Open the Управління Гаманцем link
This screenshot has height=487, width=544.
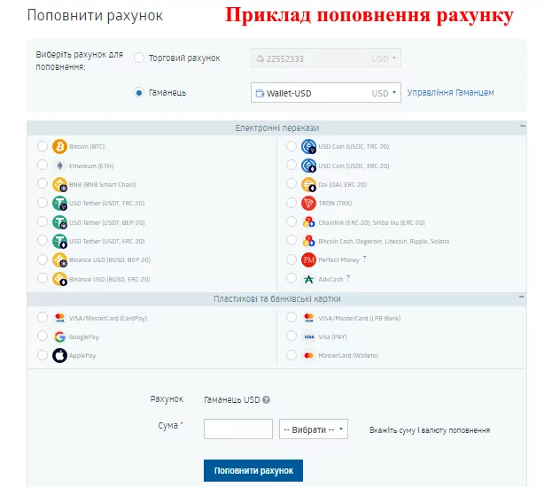point(450,93)
